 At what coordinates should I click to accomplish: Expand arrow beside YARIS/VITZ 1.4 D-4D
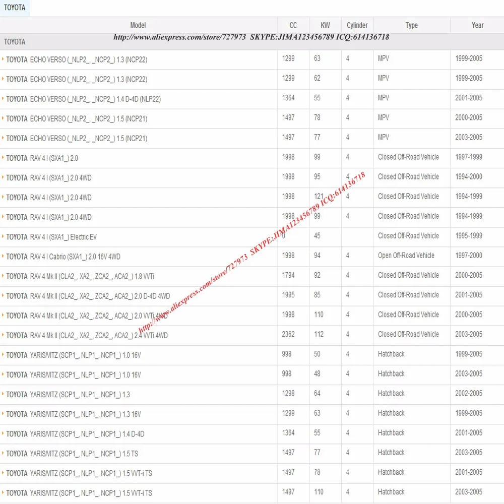[3, 433]
